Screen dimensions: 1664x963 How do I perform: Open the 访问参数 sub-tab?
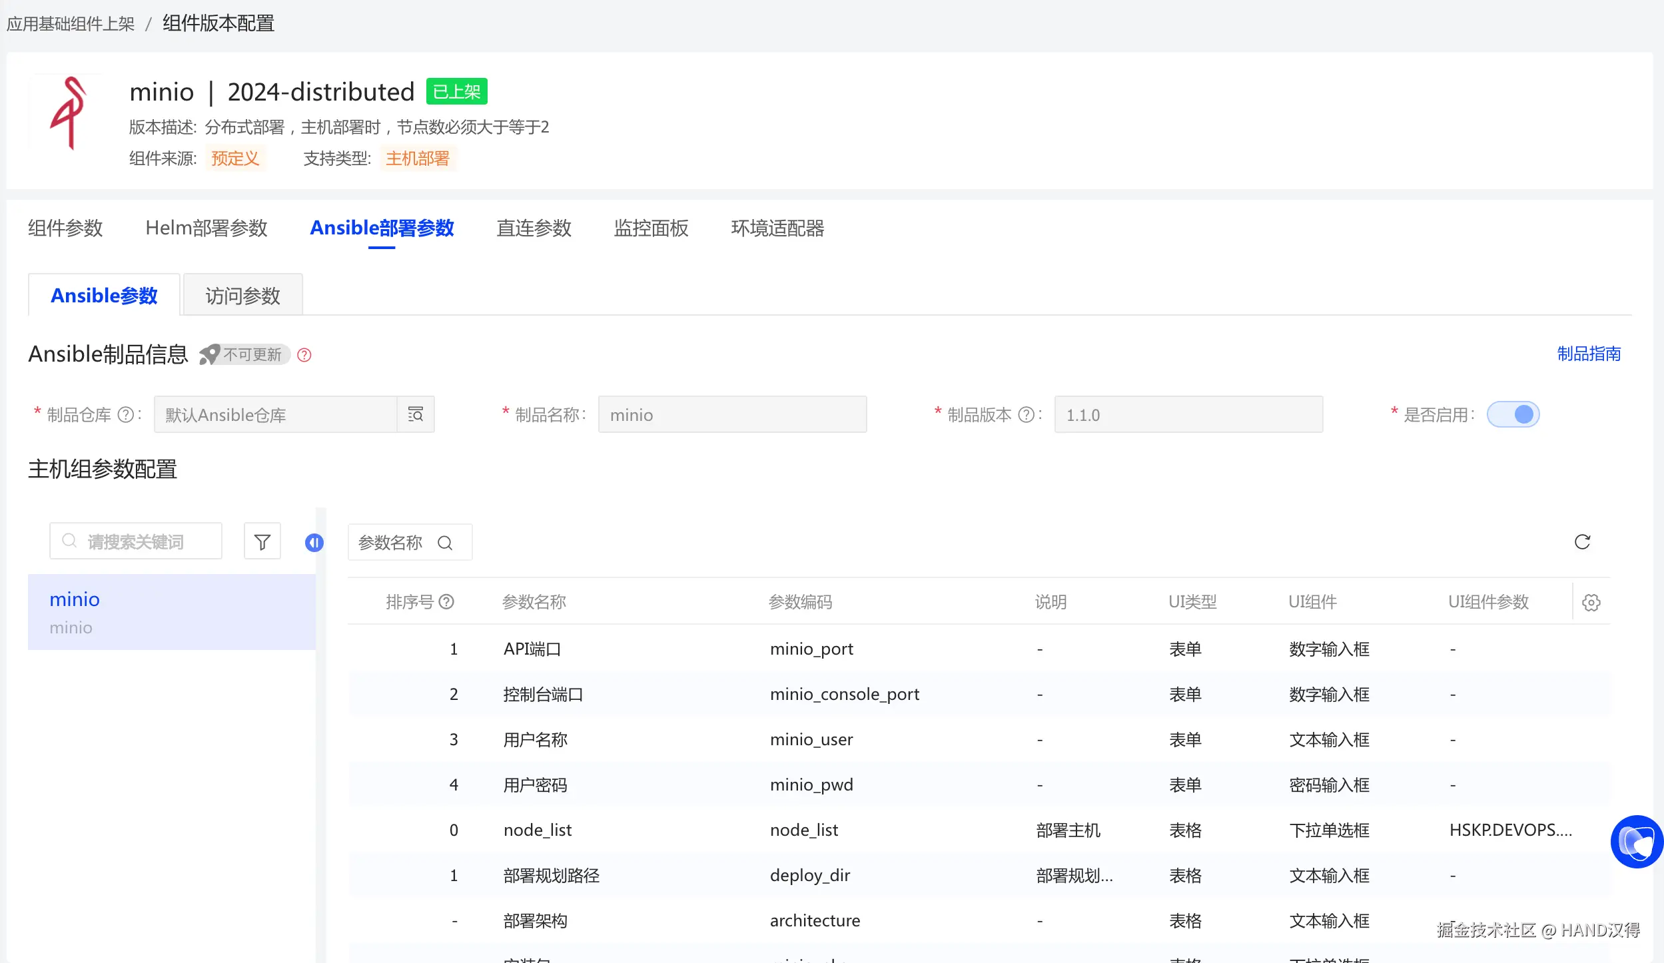click(243, 296)
